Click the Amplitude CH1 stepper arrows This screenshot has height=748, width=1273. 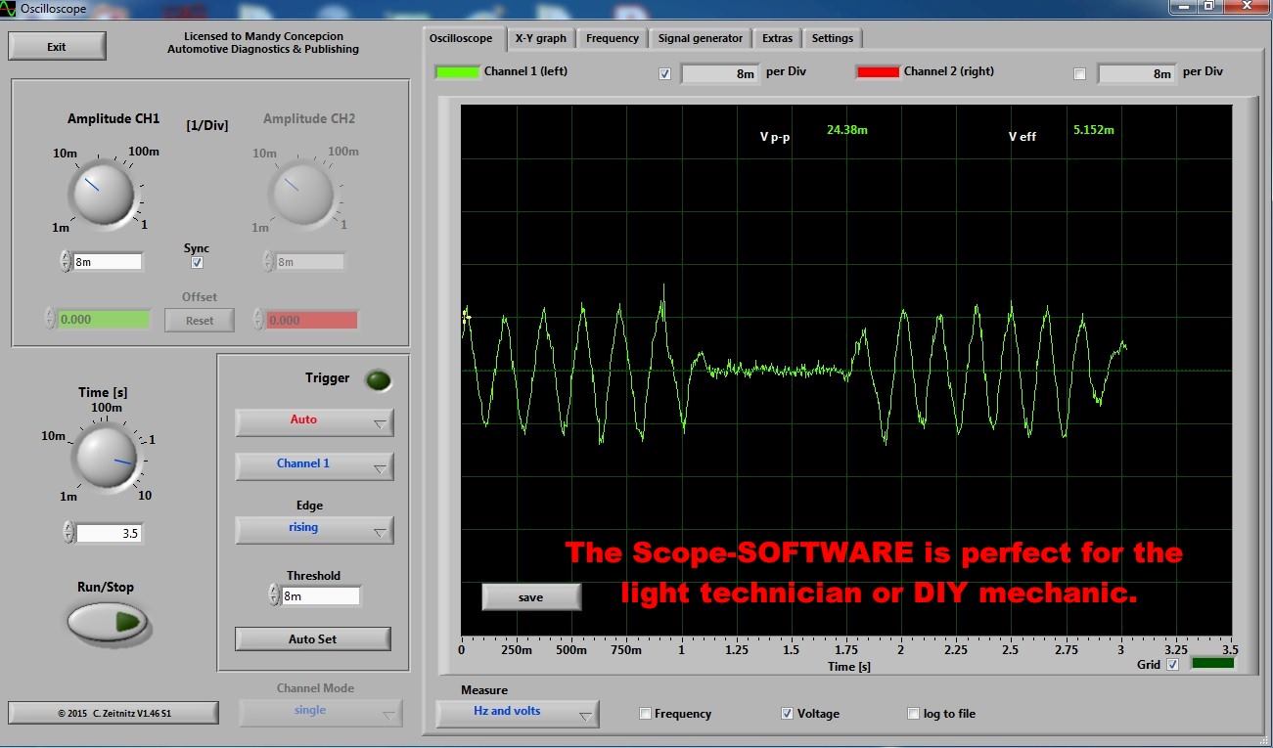[66, 261]
